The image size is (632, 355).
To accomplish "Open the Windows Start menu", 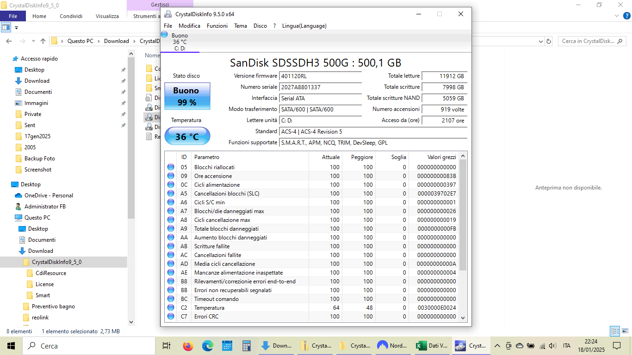I will (x=11, y=346).
